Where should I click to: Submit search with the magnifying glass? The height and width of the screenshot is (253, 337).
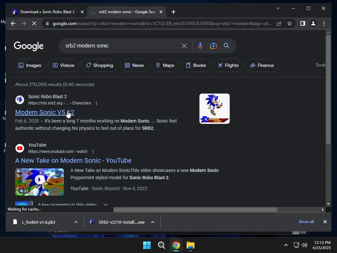226,45
